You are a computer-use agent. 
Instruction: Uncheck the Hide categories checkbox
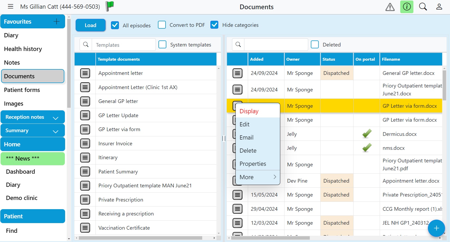[x=214, y=25]
